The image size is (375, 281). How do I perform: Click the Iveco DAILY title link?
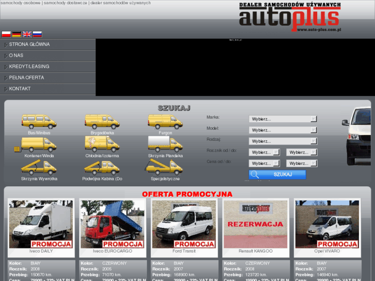(x=41, y=251)
